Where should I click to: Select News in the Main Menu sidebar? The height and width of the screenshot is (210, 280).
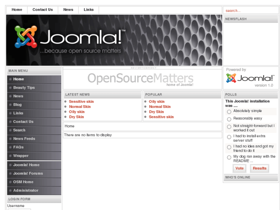(x=34, y=96)
